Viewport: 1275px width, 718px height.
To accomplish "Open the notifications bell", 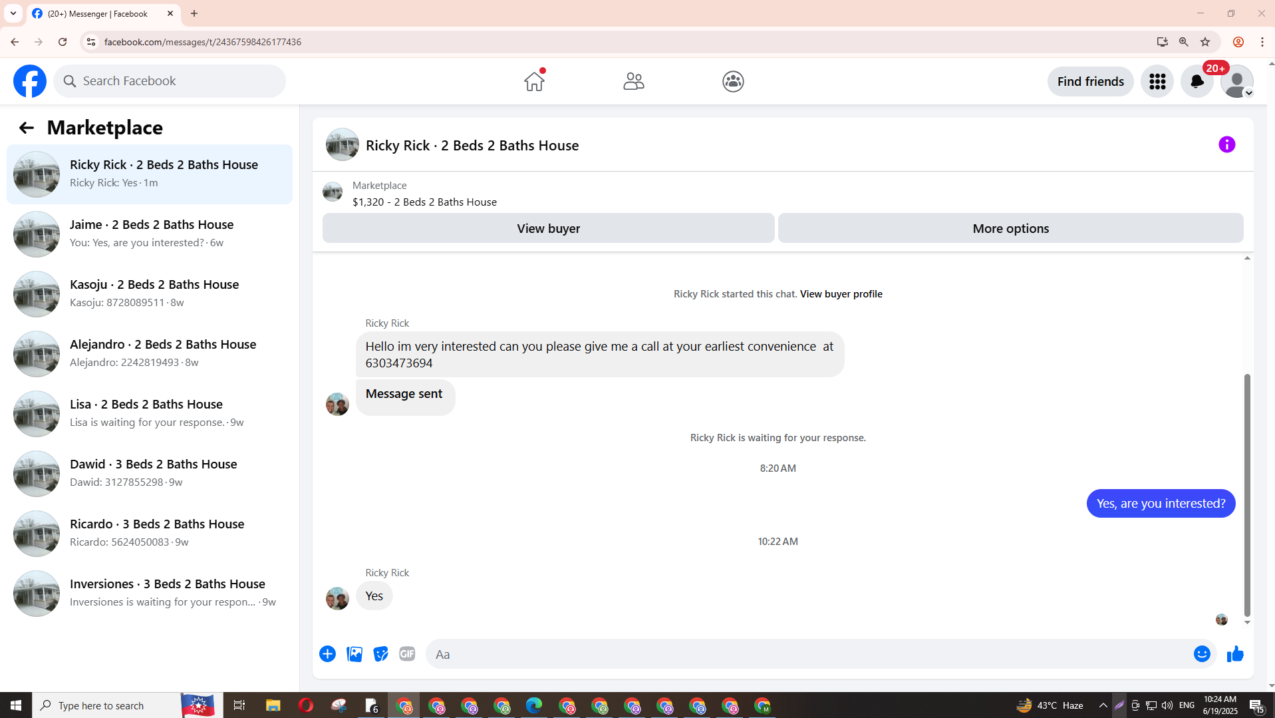I will (x=1197, y=81).
